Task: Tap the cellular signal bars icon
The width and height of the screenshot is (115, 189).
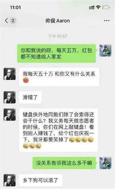Action: tap(92, 8)
